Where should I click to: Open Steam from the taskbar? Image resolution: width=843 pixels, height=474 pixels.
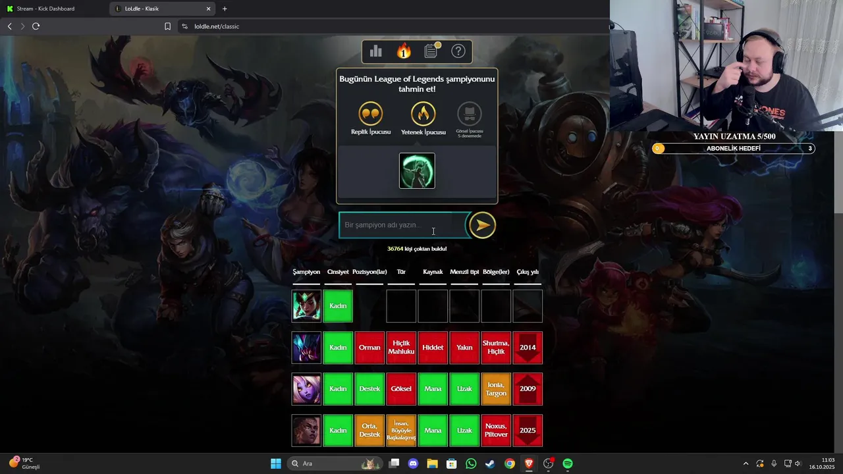point(490,463)
